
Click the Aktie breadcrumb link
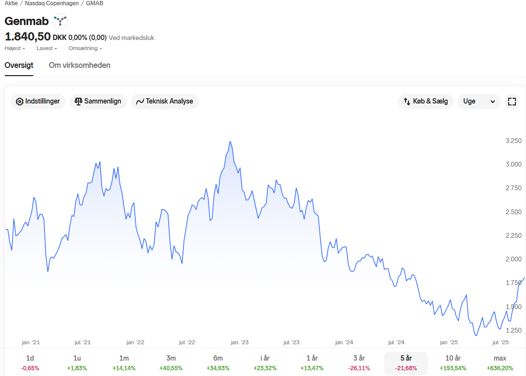click(x=11, y=3)
